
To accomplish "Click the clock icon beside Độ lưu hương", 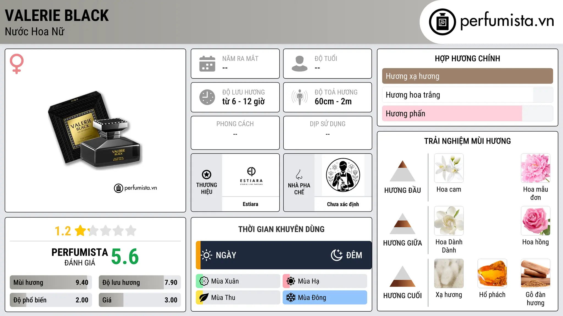I will pos(207,97).
